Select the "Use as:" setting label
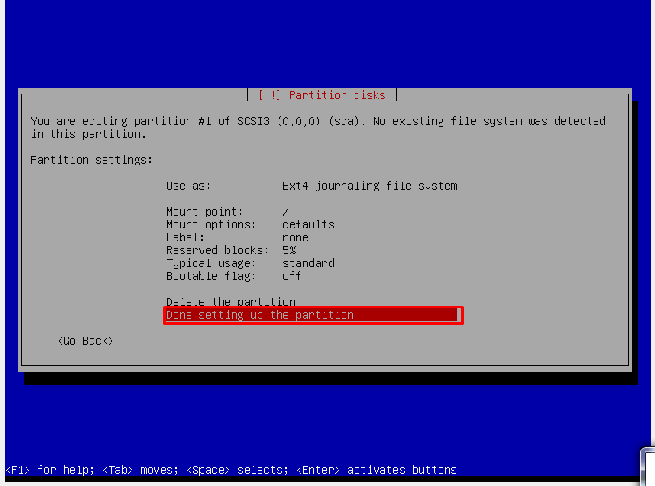Screen dimensions: 655x486 (x=188, y=186)
